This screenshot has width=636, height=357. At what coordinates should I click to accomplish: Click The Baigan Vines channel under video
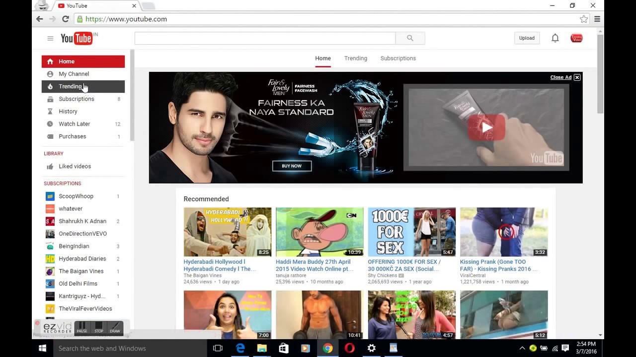click(x=202, y=276)
